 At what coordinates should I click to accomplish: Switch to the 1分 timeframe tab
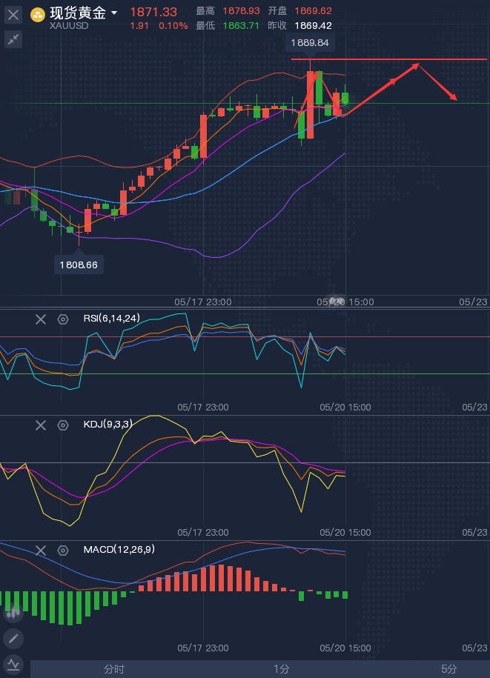coord(281,669)
